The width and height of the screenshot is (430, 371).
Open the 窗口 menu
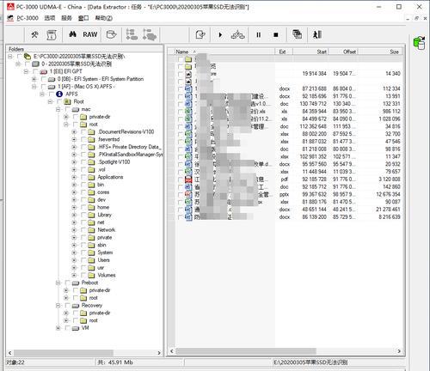83,18
